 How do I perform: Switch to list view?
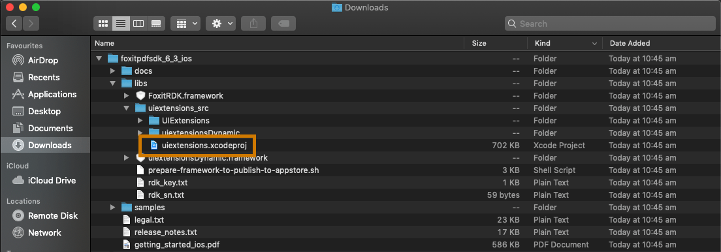pos(121,24)
